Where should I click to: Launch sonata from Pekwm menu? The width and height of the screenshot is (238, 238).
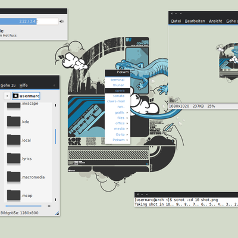[117, 96]
